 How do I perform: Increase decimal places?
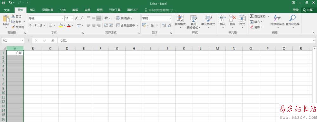(164, 25)
